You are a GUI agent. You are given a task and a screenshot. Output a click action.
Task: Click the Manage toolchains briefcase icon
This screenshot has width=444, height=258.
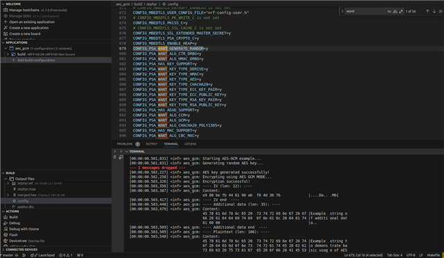coord(6,10)
